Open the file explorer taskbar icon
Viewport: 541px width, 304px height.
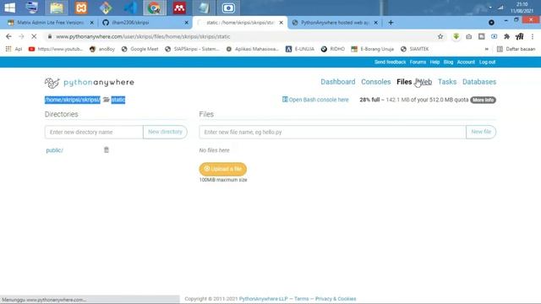pos(57,8)
